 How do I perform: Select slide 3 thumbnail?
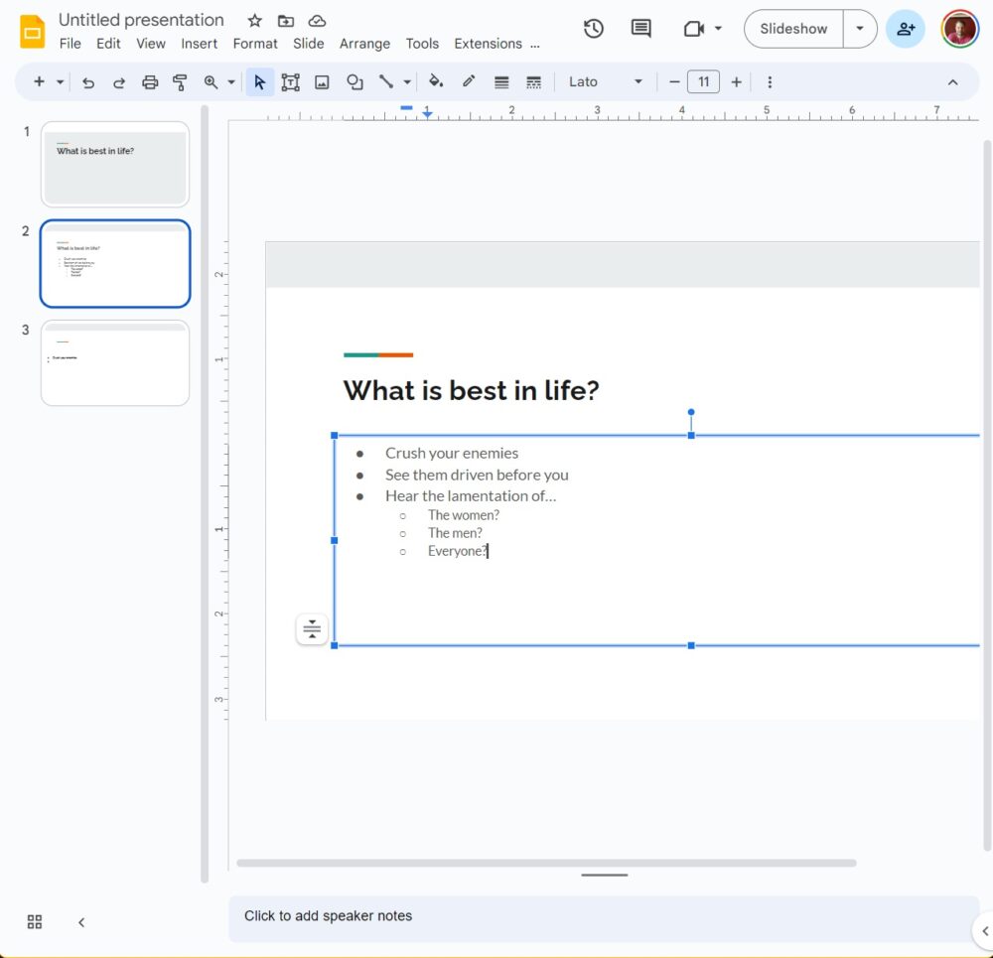tap(114, 363)
